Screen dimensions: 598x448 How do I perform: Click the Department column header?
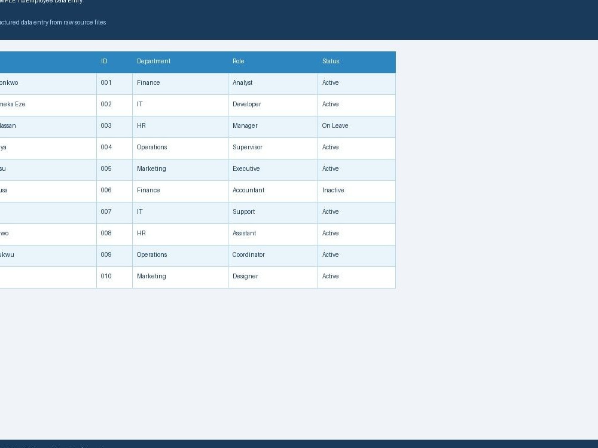[180, 62]
